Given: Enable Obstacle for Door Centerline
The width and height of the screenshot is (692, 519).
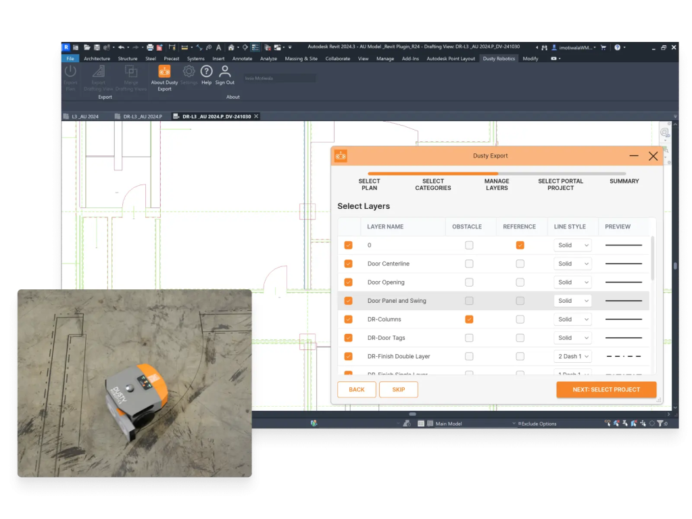Looking at the screenshot, I should click(469, 264).
